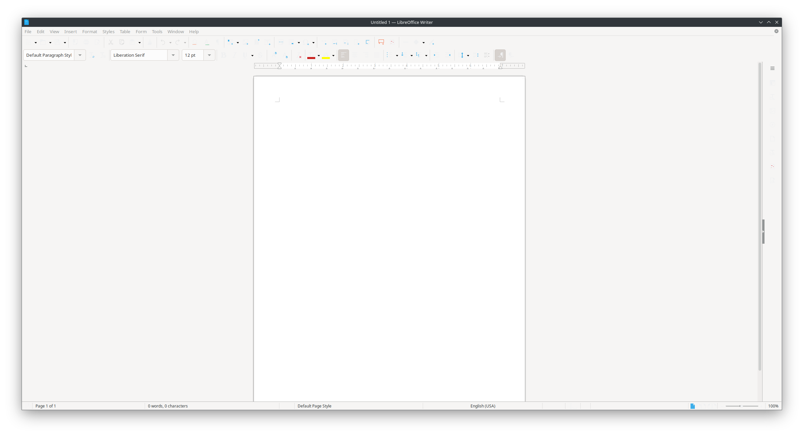Select the single-page view in the status bar
The width and height of the screenshot is (804, 436).
coord(693,406)
